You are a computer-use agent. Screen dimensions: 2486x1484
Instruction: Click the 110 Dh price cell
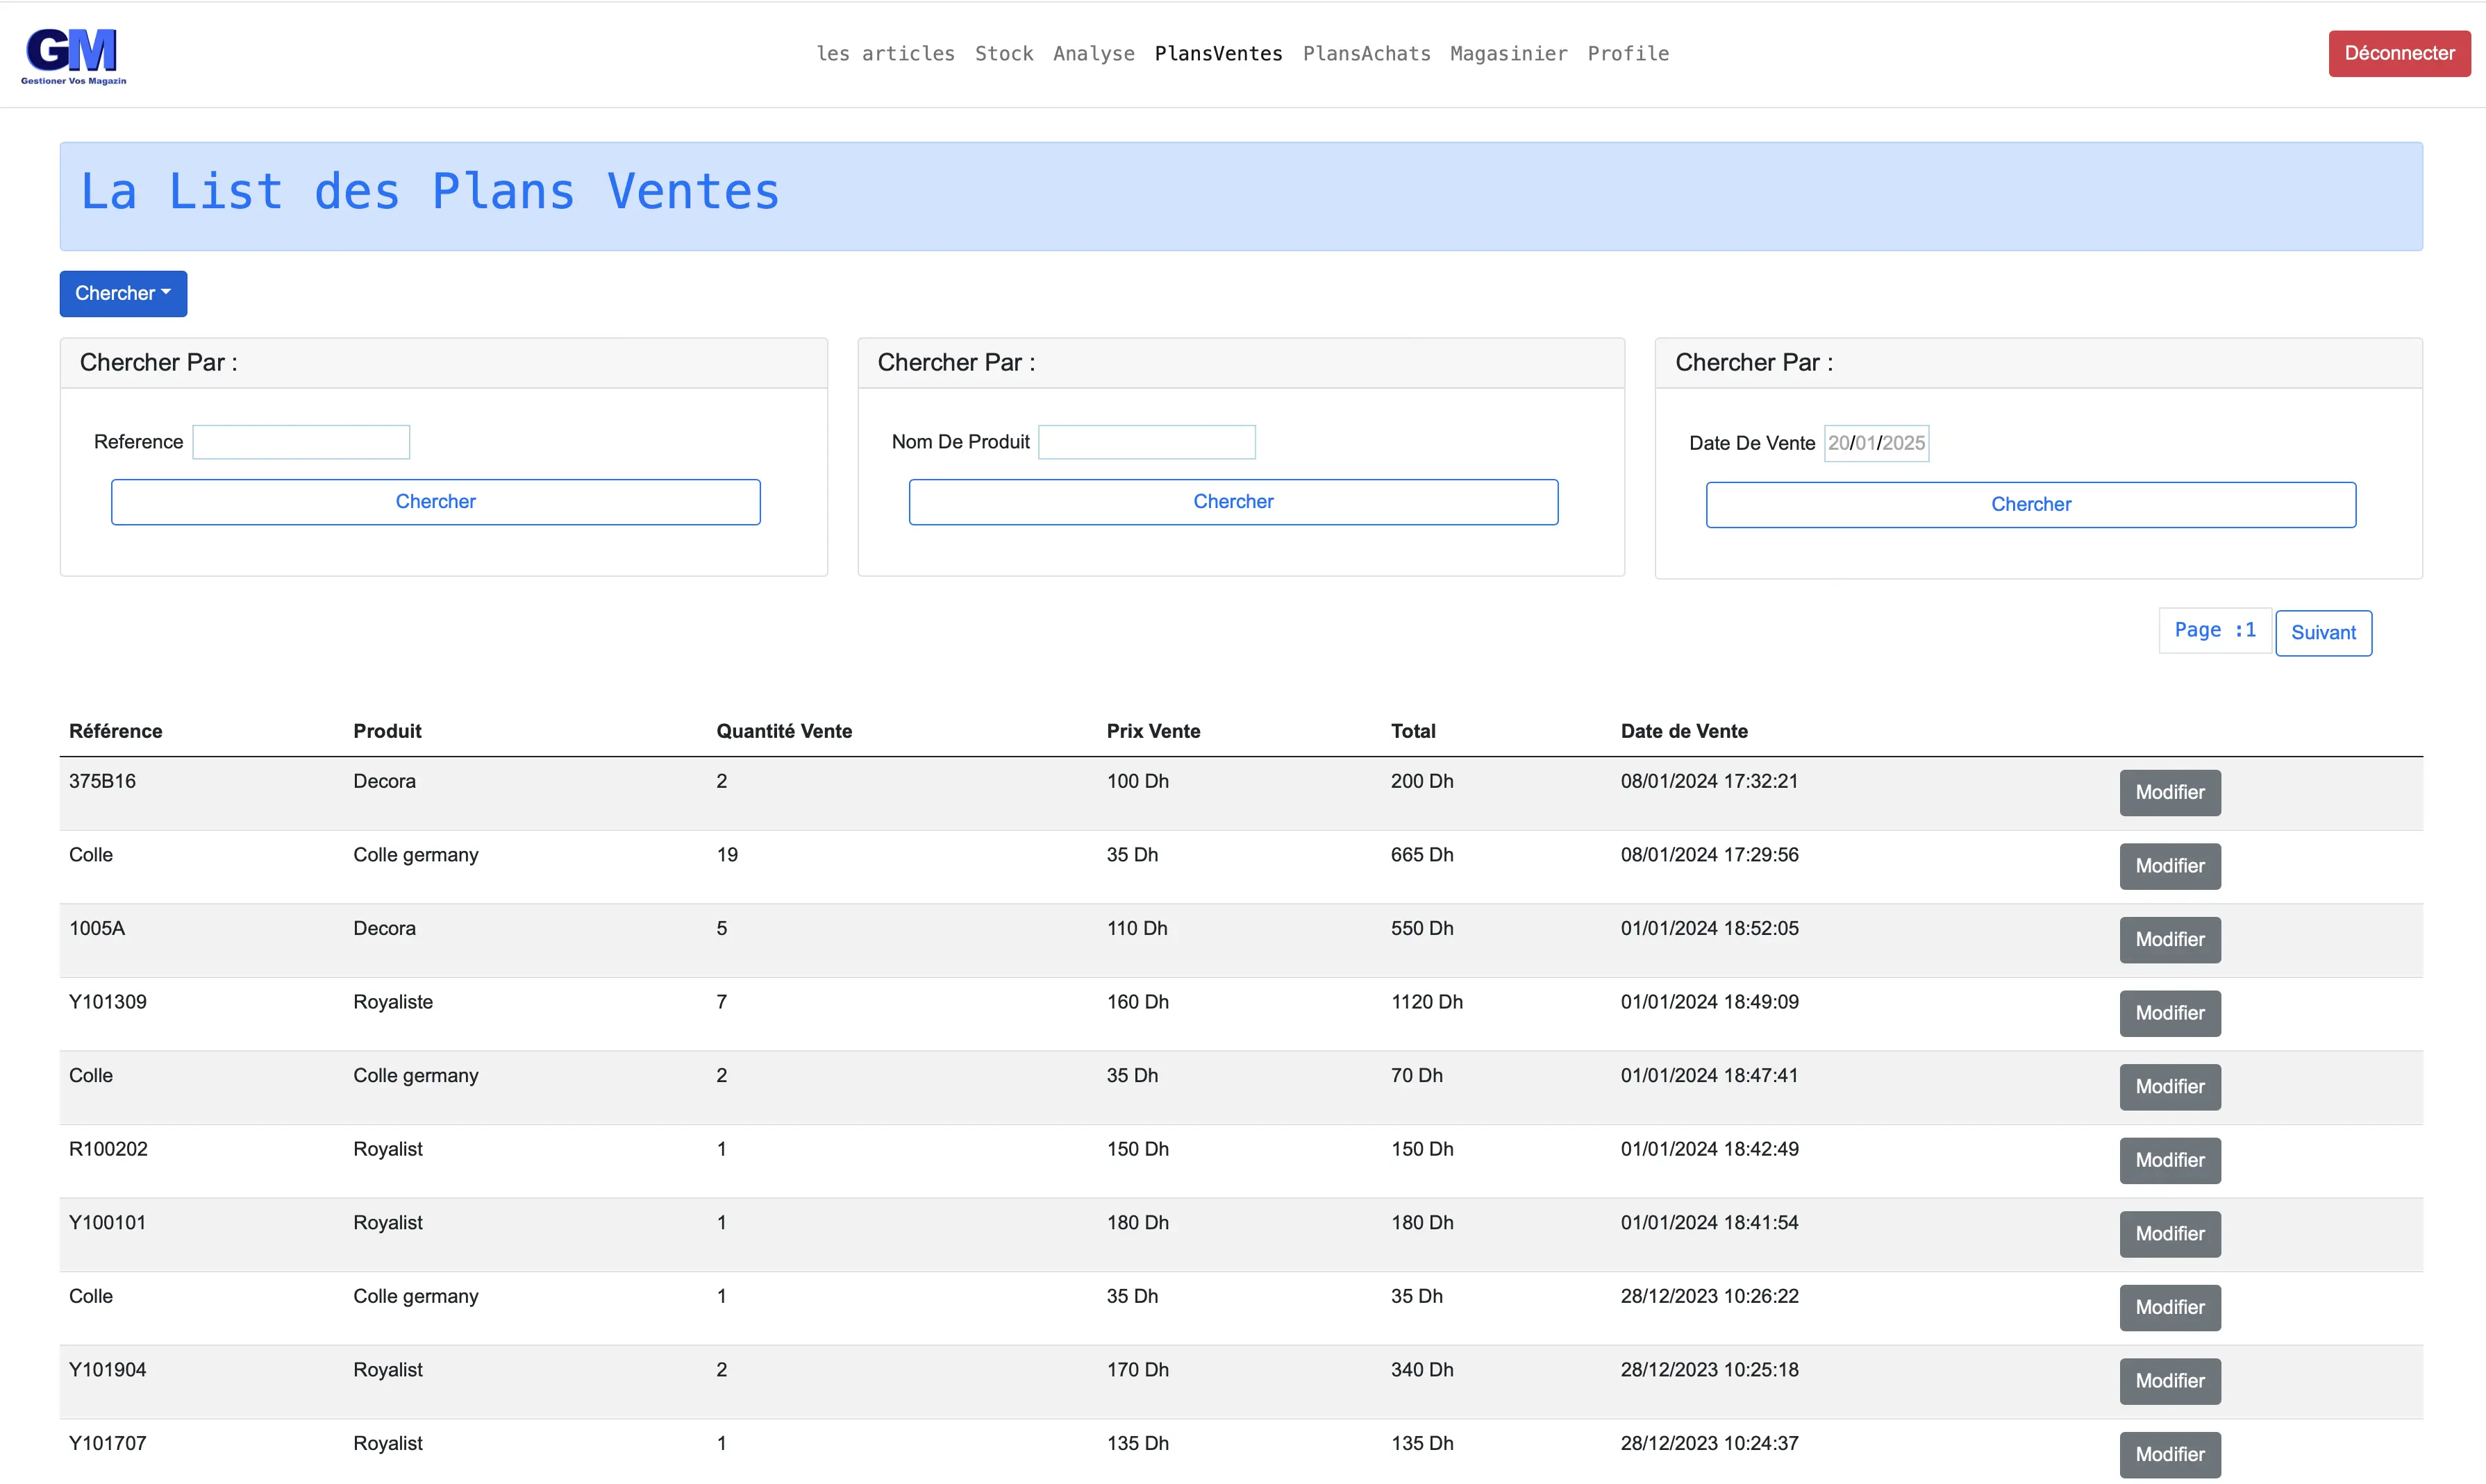1137,929
